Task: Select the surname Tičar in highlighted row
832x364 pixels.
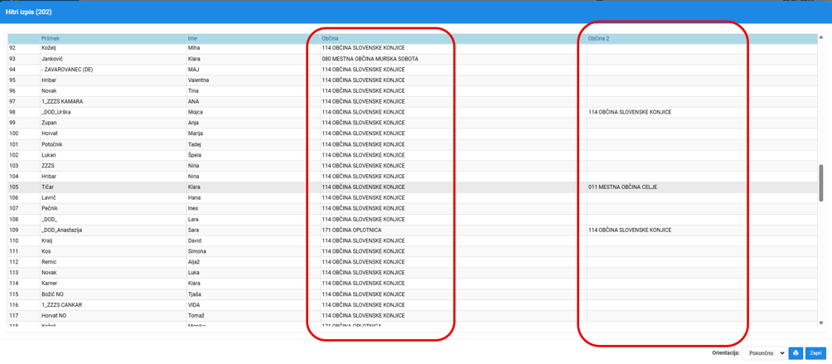Action: pyautogui.click(x=47, y=187)
